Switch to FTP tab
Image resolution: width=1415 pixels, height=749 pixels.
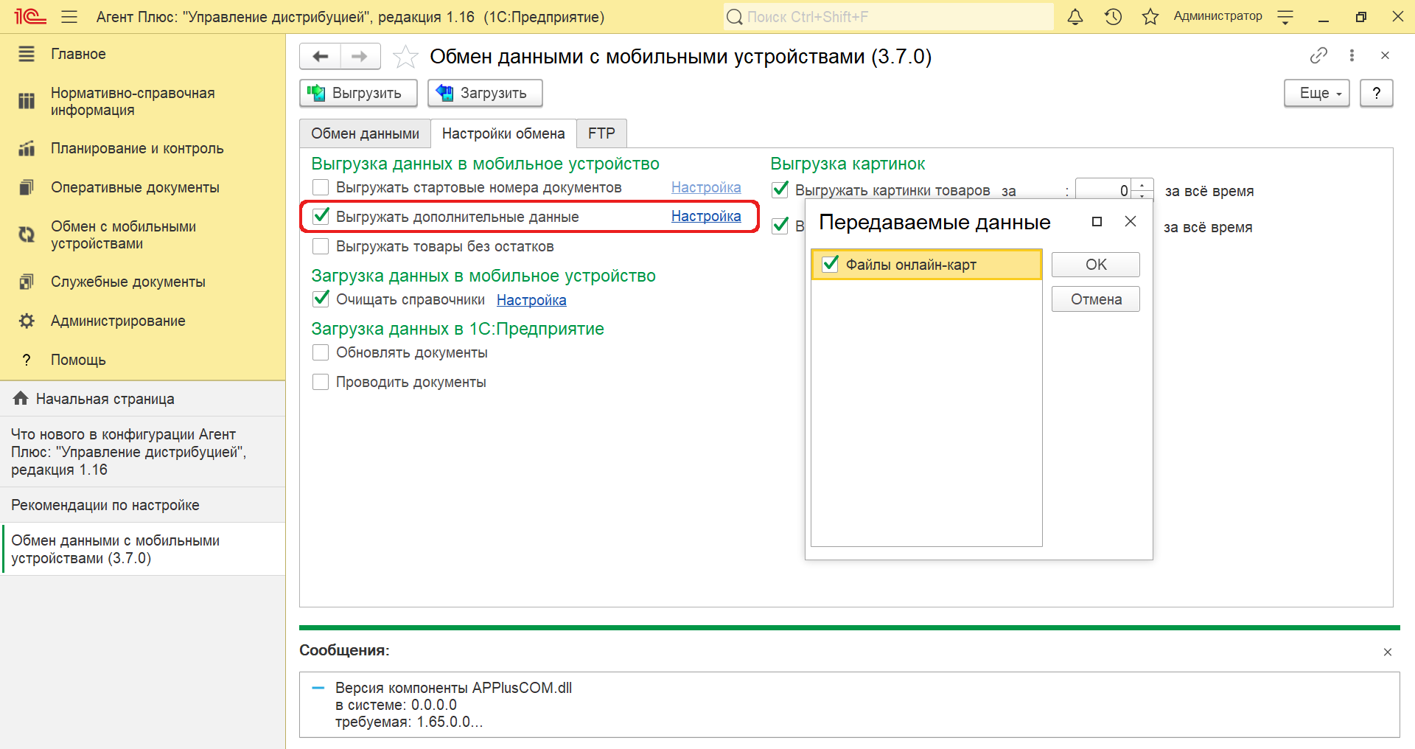click(x=601, y=133)
